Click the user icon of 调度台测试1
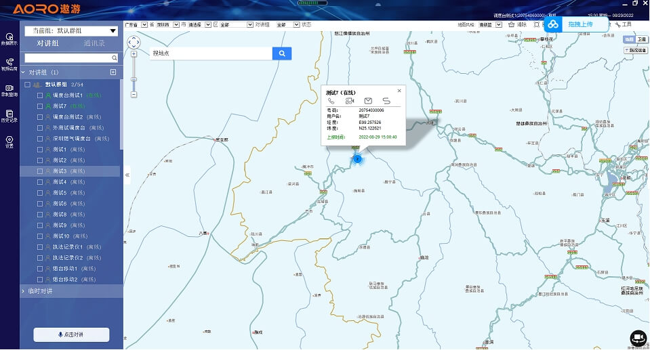Image resolution: width=650 pixels, height=350 pixels. pos(48,95)
